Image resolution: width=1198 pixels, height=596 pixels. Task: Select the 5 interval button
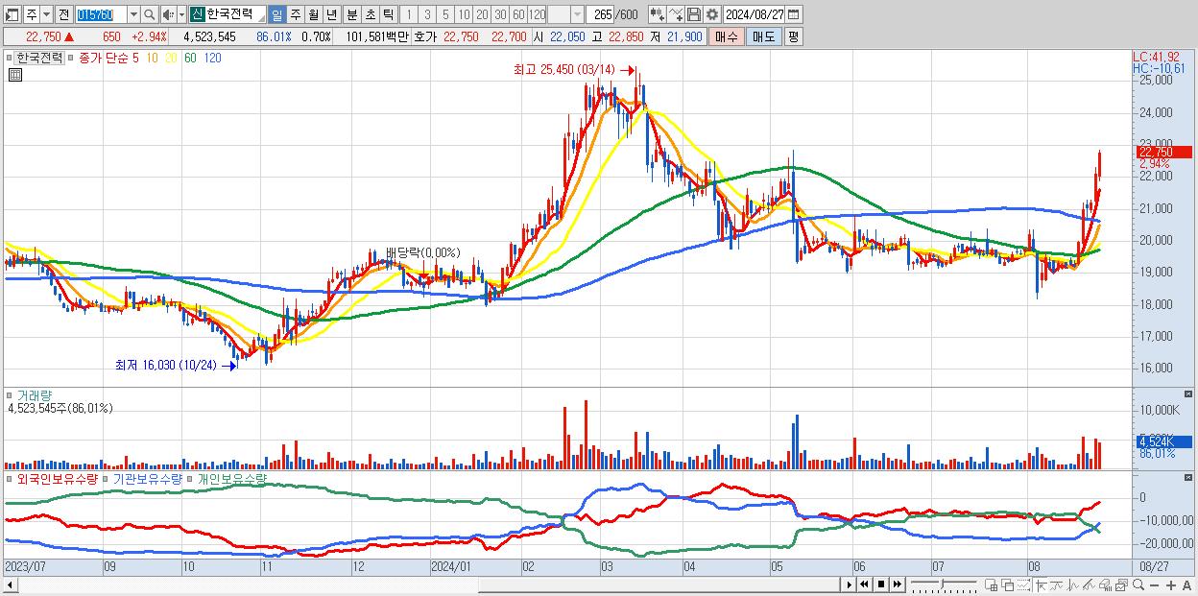tap(445, 14)
